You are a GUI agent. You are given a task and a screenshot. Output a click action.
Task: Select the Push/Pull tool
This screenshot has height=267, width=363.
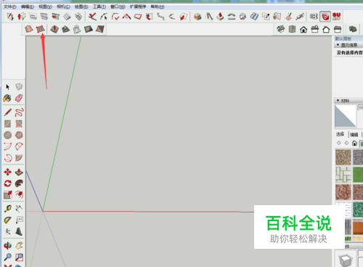19,172
